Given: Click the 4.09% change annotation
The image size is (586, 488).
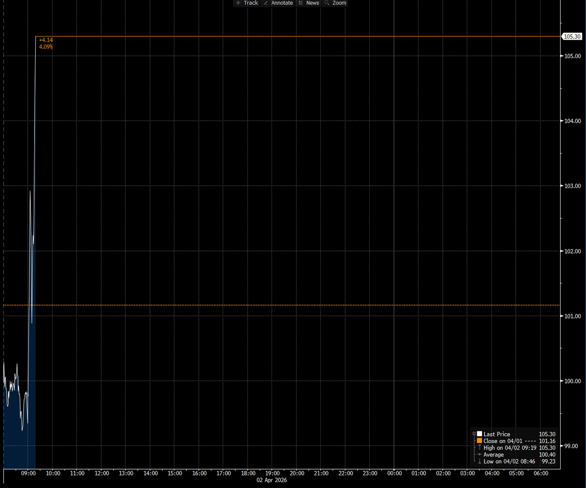Looking at the screenshot, I should pyautogui.click(x=46, y=46).
